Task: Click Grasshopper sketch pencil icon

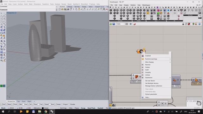Action: [134, 24]
